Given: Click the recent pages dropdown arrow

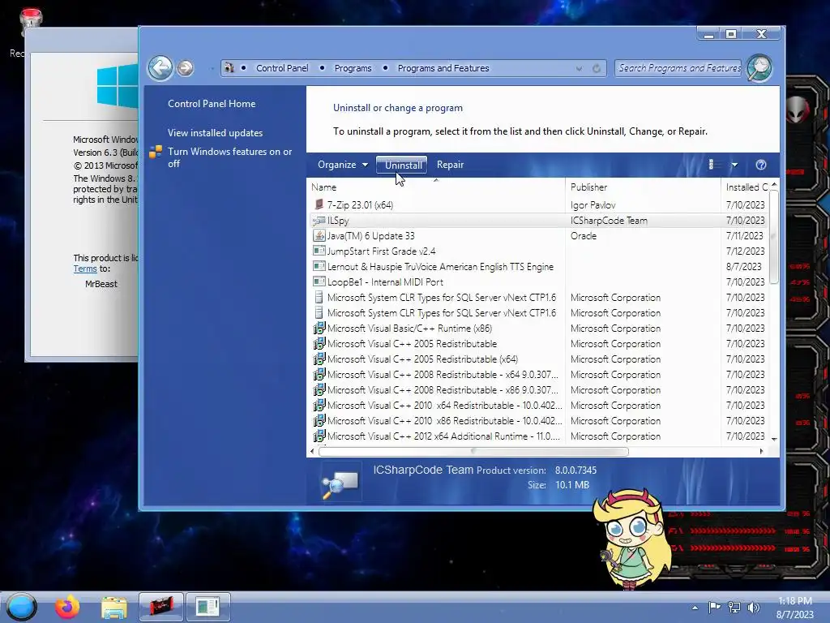Looking at the screenshot, I should 212,68.
